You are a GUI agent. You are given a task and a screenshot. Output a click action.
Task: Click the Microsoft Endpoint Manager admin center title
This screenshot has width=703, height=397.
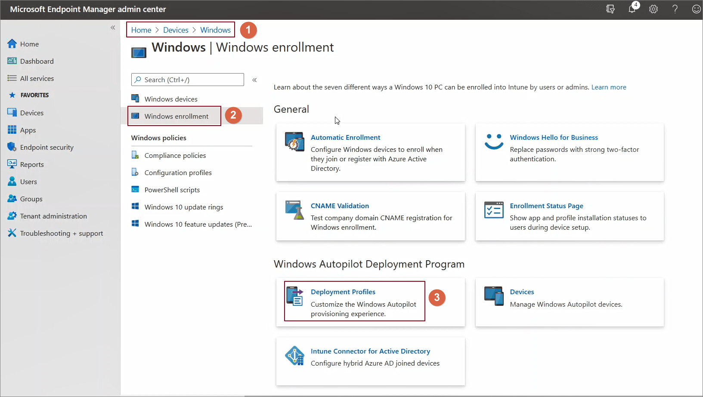point(88,9)
